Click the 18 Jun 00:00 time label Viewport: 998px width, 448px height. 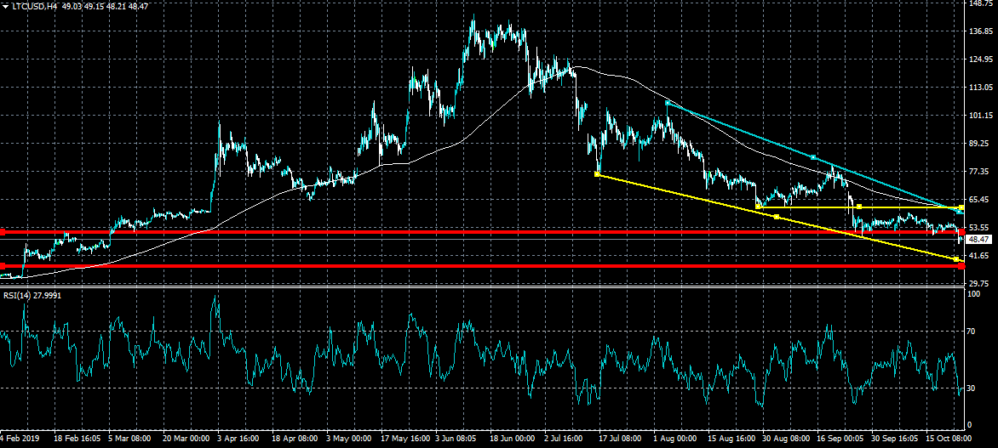click(513, 439)
